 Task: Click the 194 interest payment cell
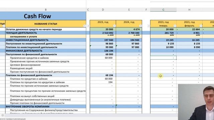click(x=103, y=82)
